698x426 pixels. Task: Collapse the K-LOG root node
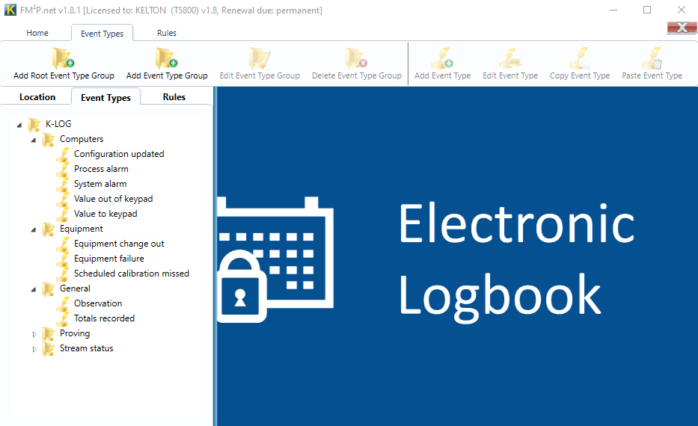19,125
